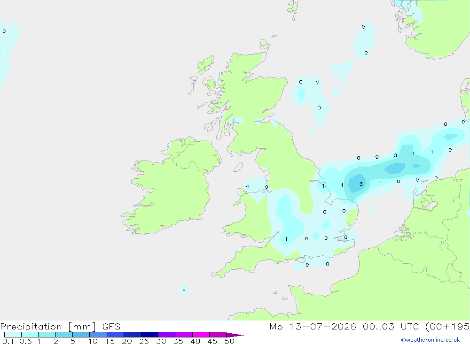Click the legend label '25'
Image resolution: width=470 pixels, height=344 pixels.
point(144,341)
